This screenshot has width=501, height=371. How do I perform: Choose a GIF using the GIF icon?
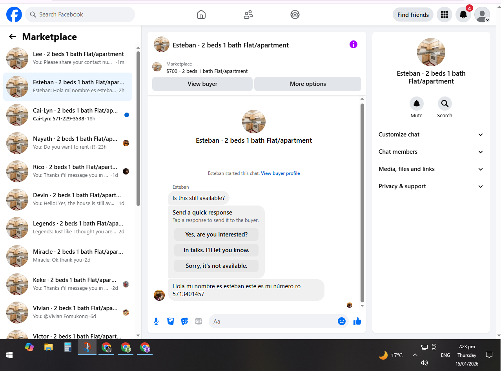click(x=199, y=321)
